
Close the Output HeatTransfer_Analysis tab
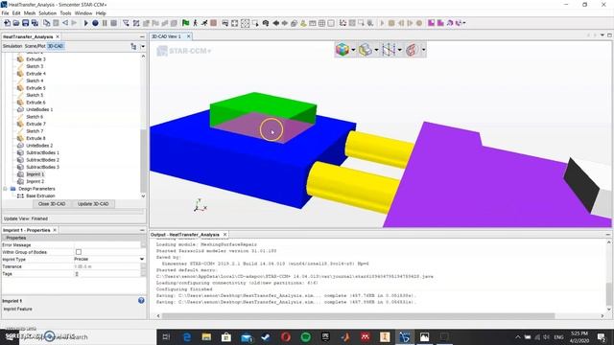pos(224,234)
